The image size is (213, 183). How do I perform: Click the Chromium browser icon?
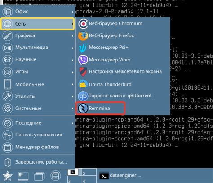83,24
